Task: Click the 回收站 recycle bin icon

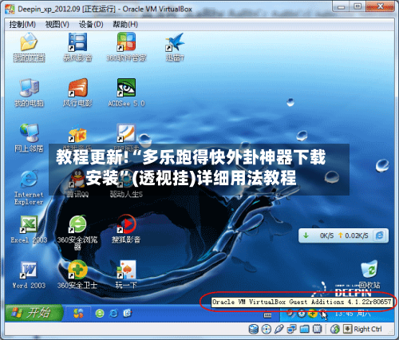Action: 369,274
